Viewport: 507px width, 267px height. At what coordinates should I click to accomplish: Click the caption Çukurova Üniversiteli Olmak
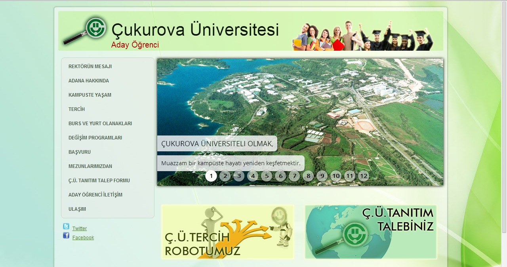[x=217, y=143]
